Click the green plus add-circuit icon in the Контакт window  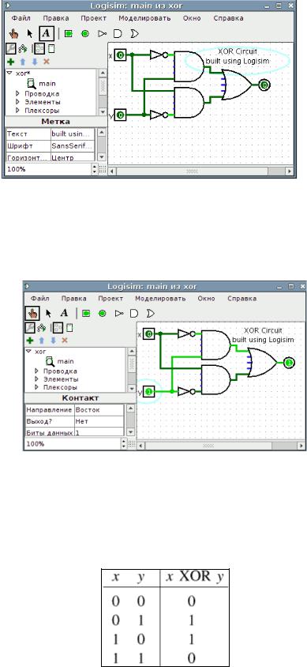[x=30, y=341]
